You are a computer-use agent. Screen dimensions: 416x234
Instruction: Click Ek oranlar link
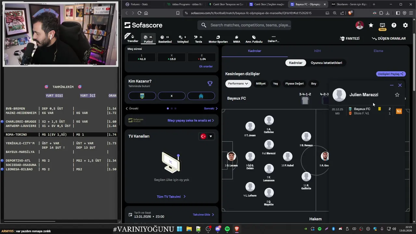click(206, 66)
